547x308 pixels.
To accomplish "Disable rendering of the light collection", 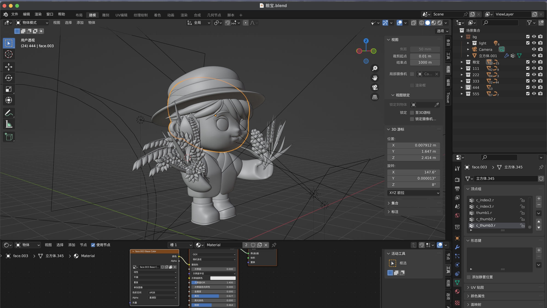I will (540, 43).
